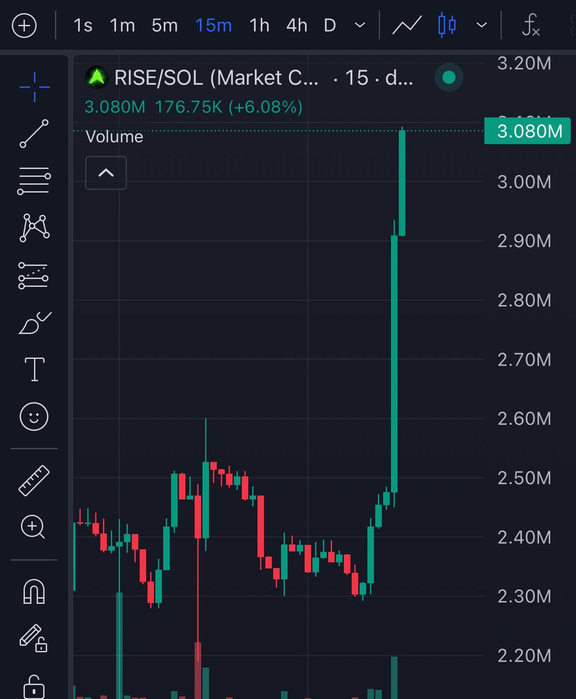Activate the zoom in magnifier tool
This screenshot has height=699, width=576.
point(33,528)
